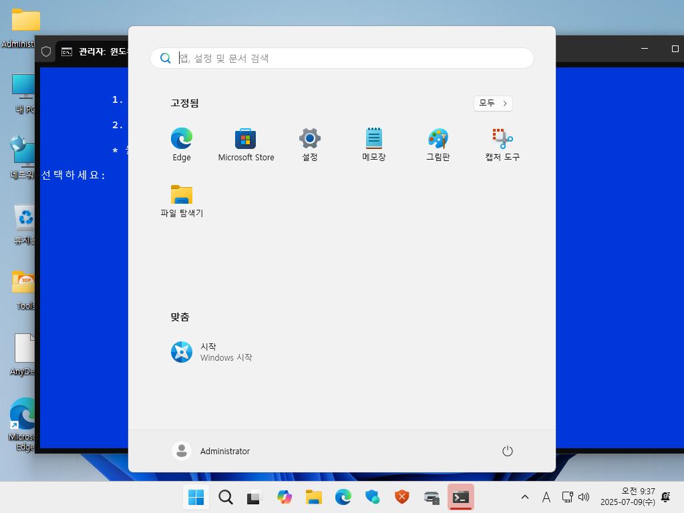
Task: Launch the 그림판 paint app
Action: tap(438, 144)
